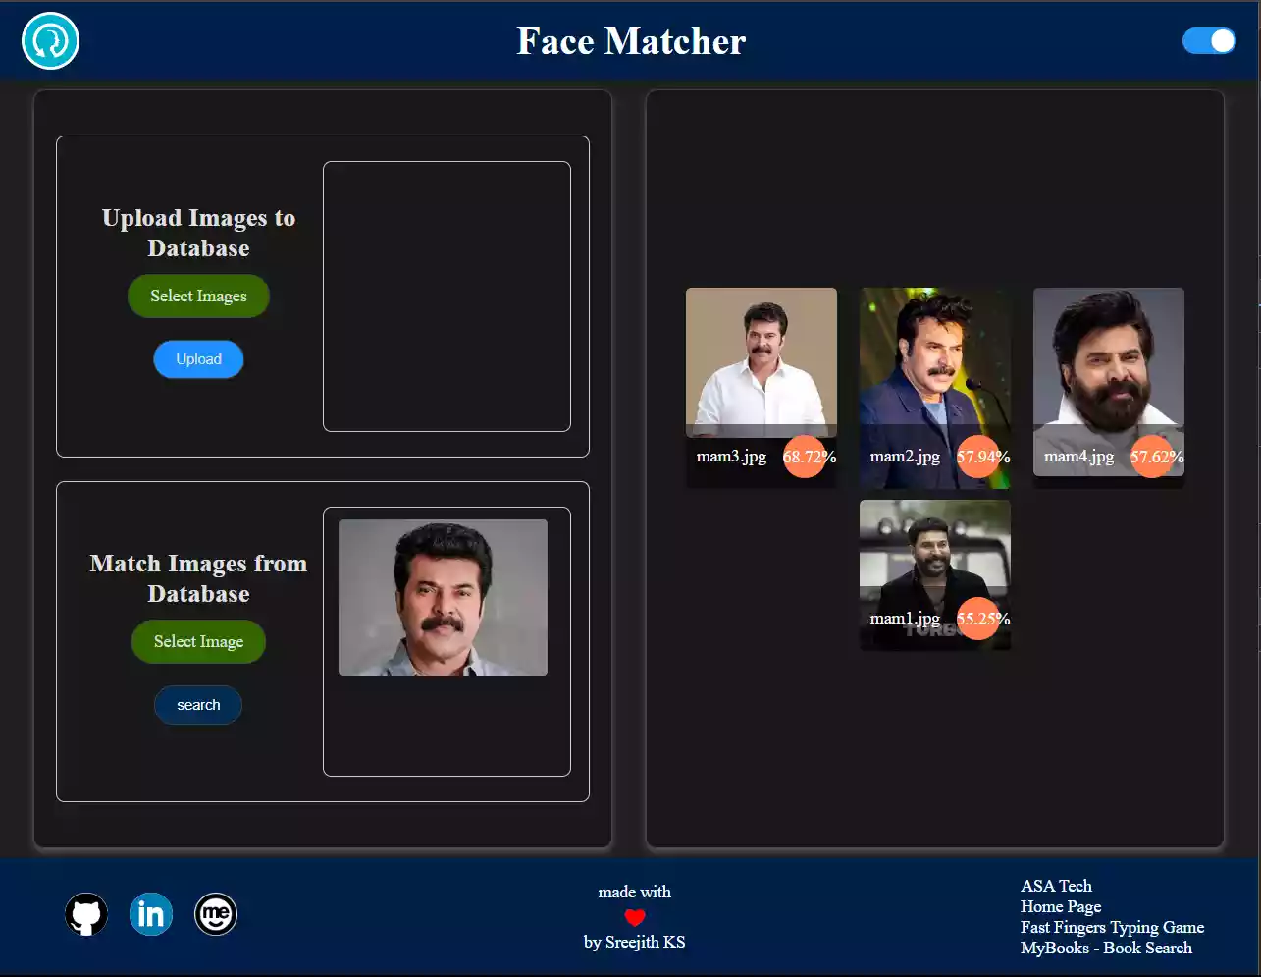The width and height of the screenshot is (1261, 977).
Task: Open Fast Fingers Typing Game link
Action: [x=1112, y=927]
